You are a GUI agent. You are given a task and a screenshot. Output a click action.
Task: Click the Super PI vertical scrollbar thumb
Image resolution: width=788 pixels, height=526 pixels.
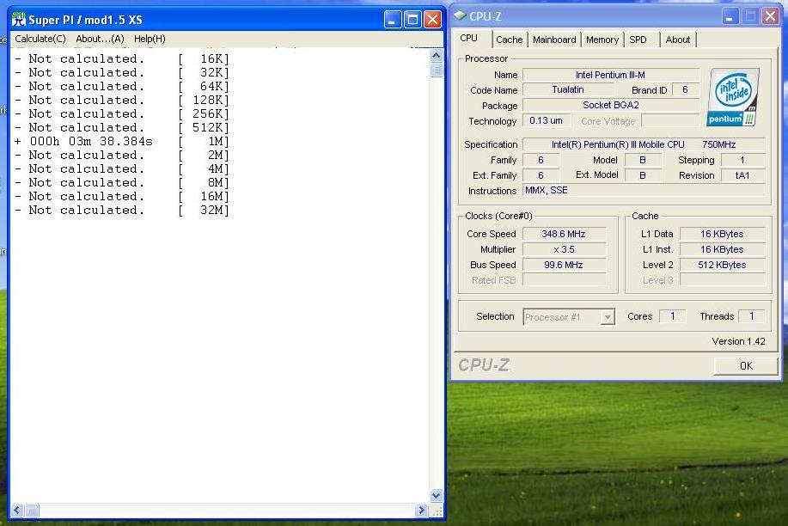(437, 70)
